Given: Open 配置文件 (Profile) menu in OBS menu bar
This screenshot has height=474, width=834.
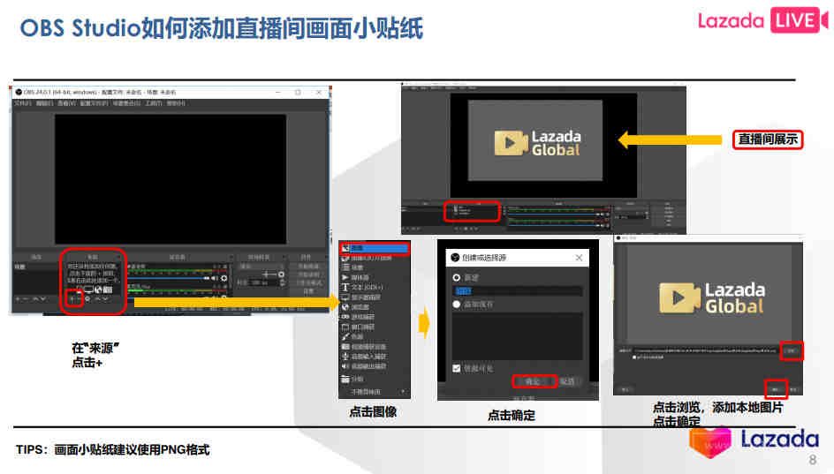Looking at the screenshot, I should click(94, 103).
